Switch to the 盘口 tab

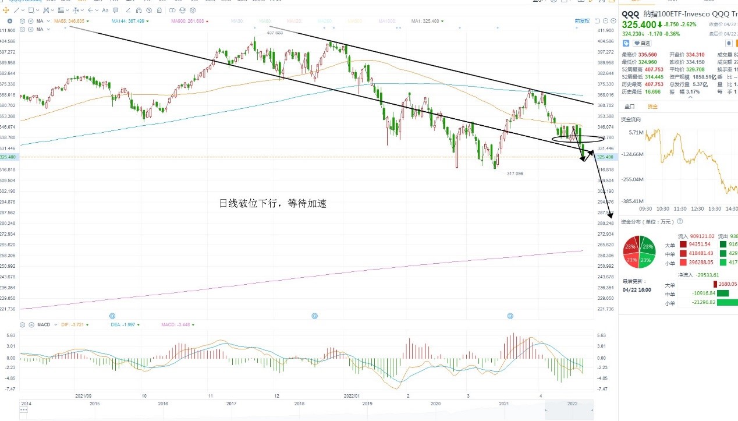[630, 107]
